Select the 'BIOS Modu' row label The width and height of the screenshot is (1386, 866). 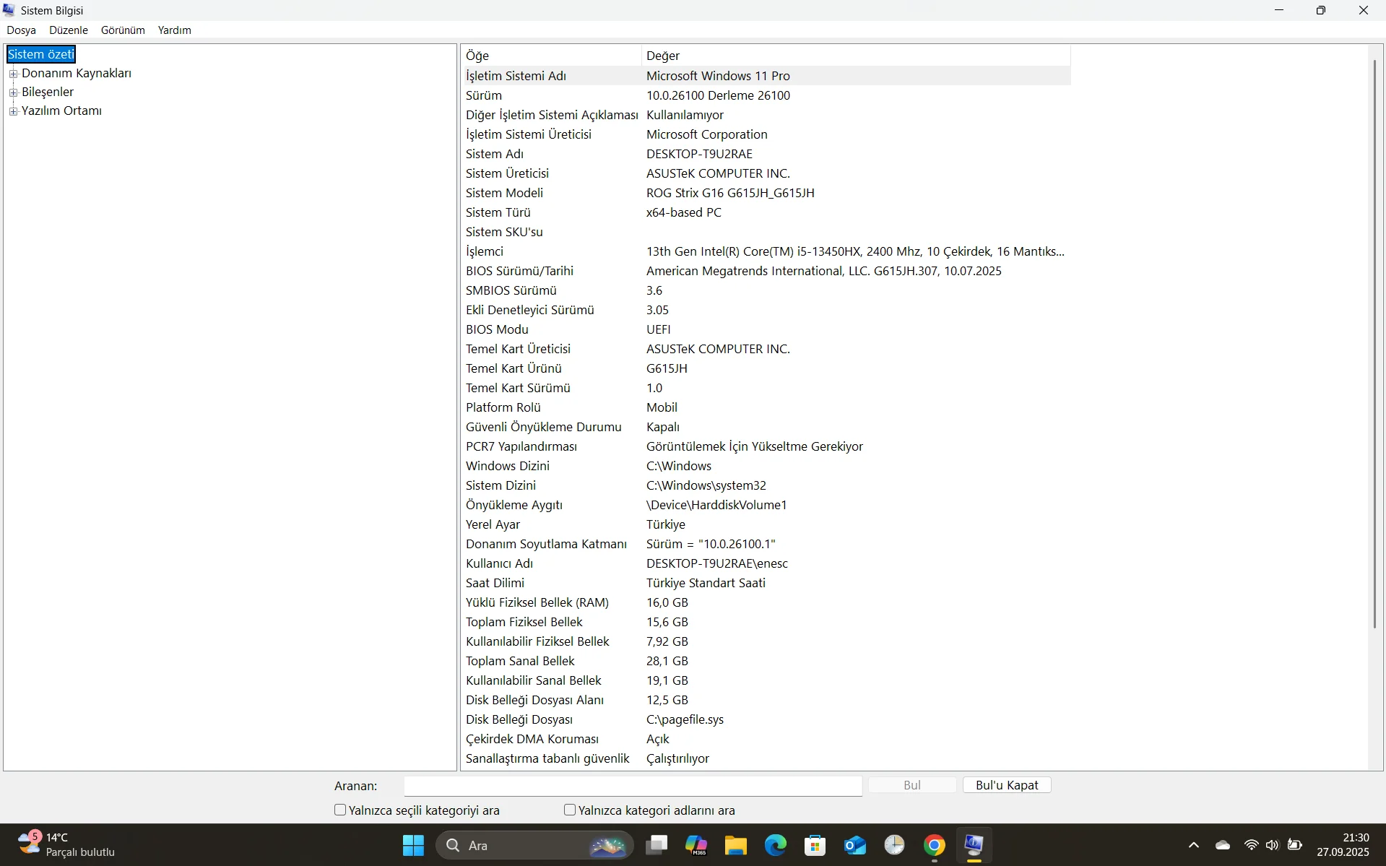pos(497,329)
